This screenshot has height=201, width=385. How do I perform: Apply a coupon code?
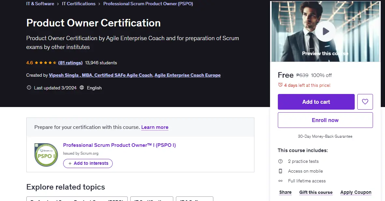pyautogui.click(x=356, y=192)
